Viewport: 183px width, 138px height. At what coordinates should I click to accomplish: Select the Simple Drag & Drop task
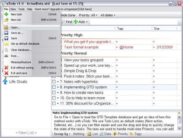tap(114, 71)
